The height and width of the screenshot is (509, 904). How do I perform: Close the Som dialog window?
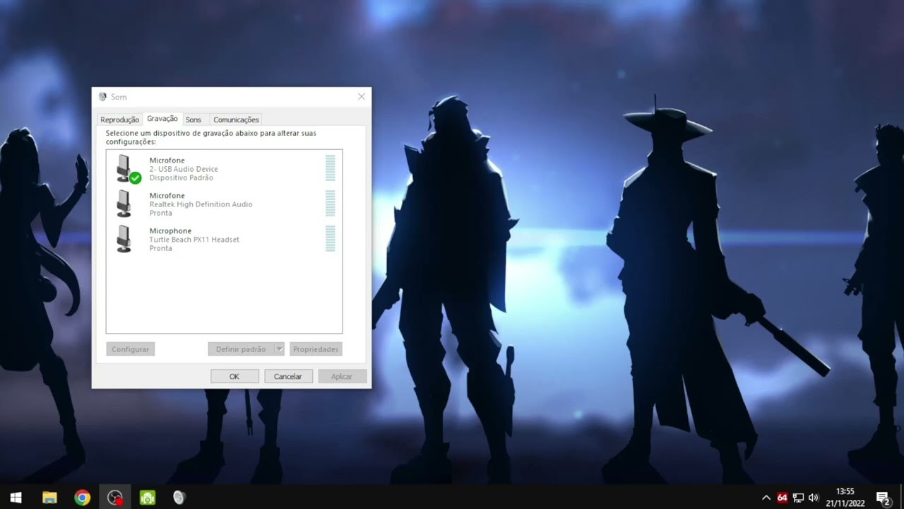click(x=362, y=97)
